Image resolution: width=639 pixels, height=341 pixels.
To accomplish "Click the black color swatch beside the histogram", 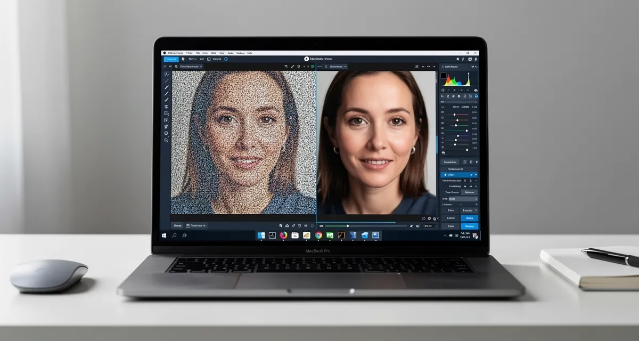I will [x=443, y=76].
